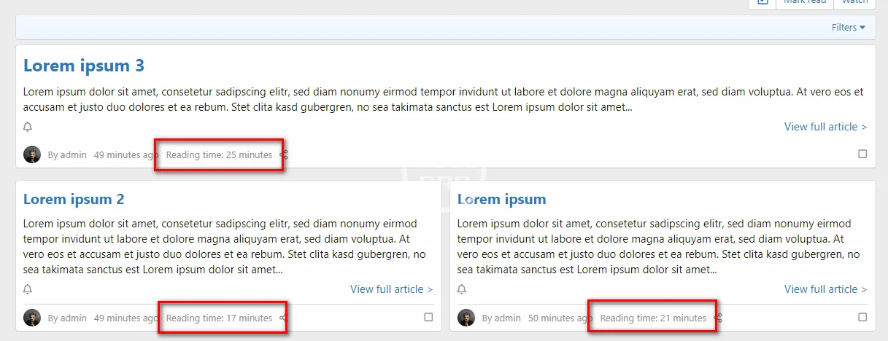
Task: View full article for Lorem ipsum 3
Action: click(825, 127)
